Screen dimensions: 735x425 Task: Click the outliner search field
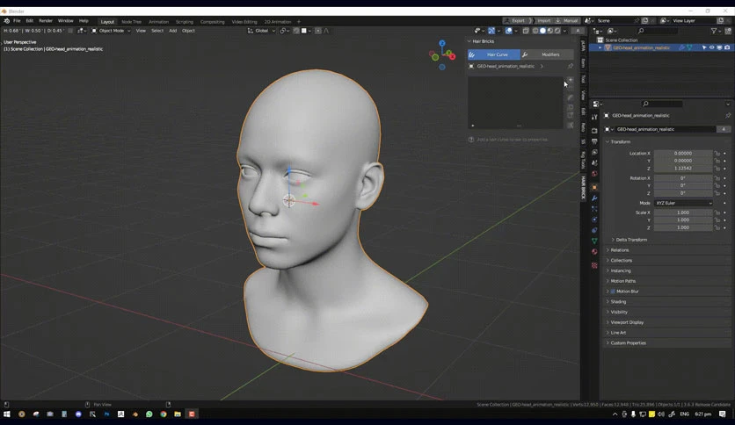[x=658, y=31]
